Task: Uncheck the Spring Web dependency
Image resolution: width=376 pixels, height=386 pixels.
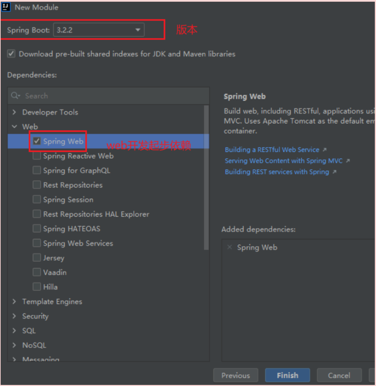Action: 37,141
